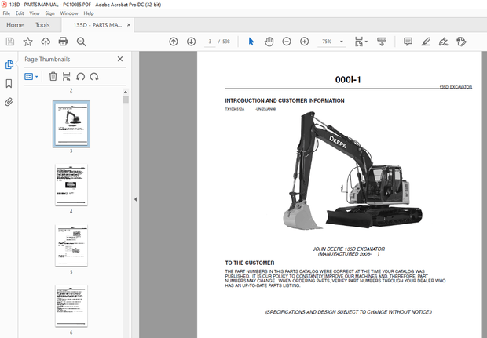Open the Help menu

click(x=89, y=13)
